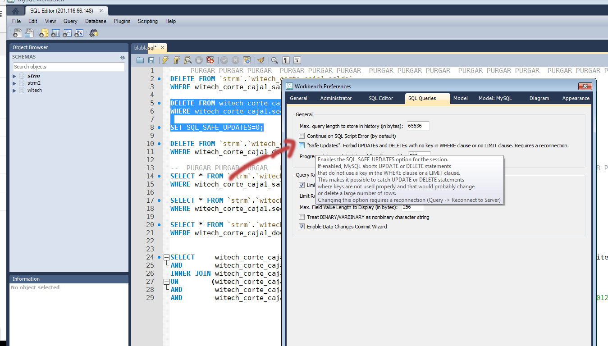
Task: Select the witech schema name
Action: pos(35,91)
